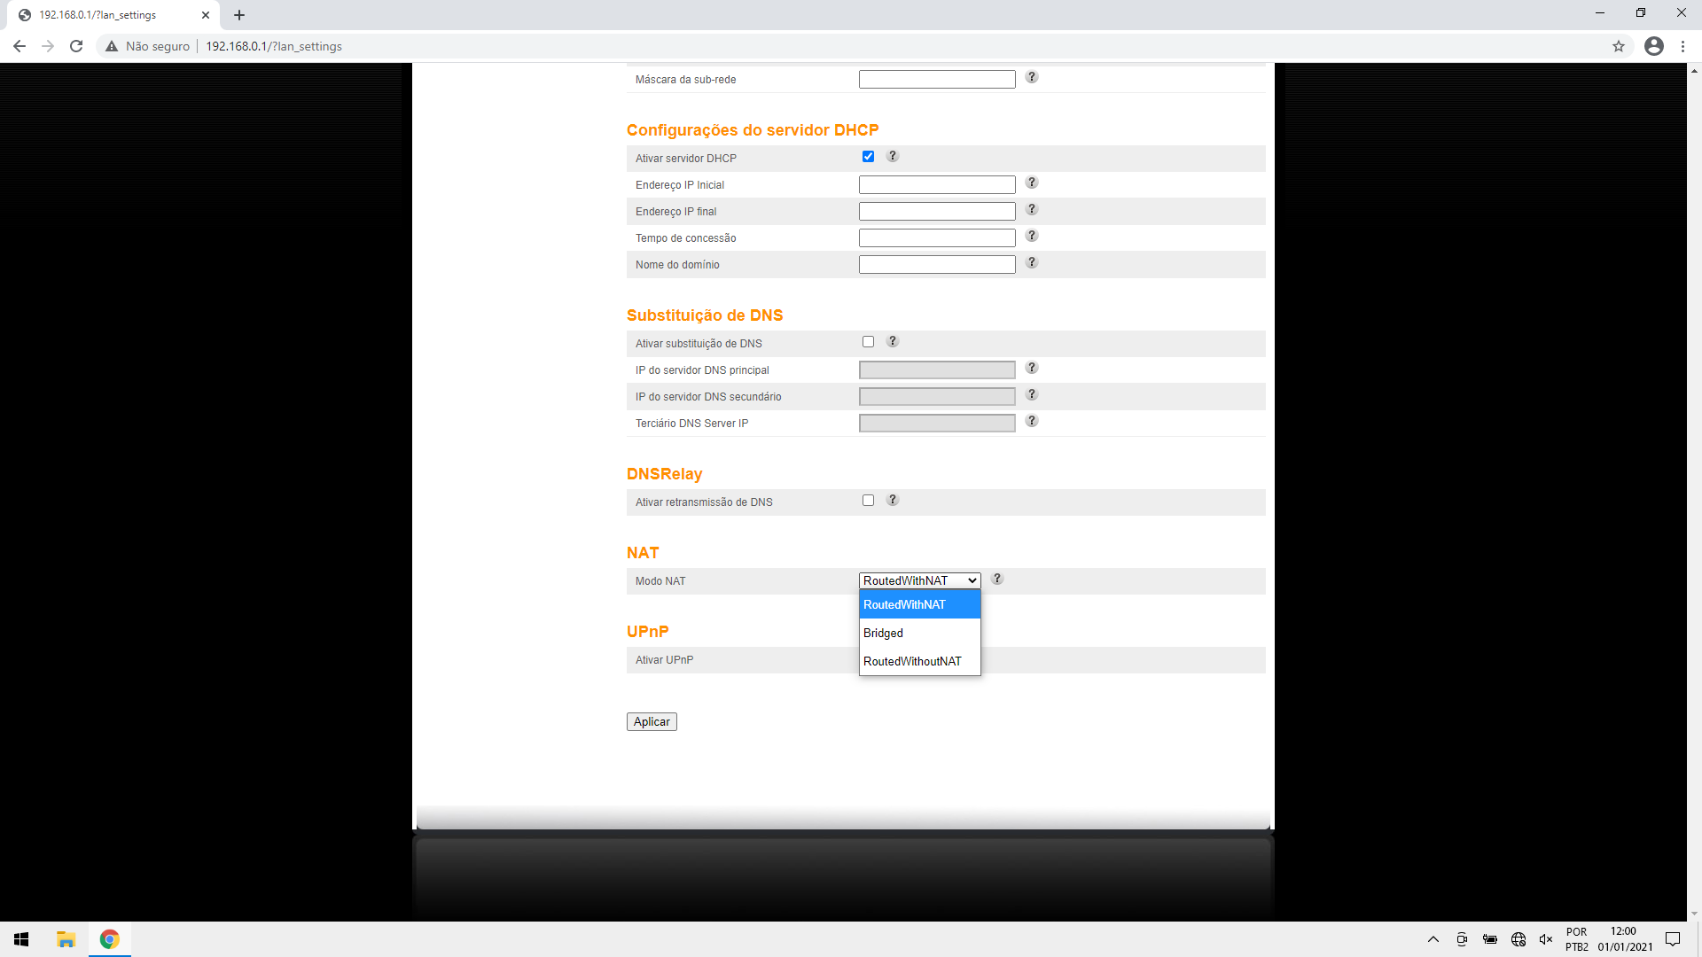Focus the Tempo de concessão field
The image size is (1702, 957).
937,238
